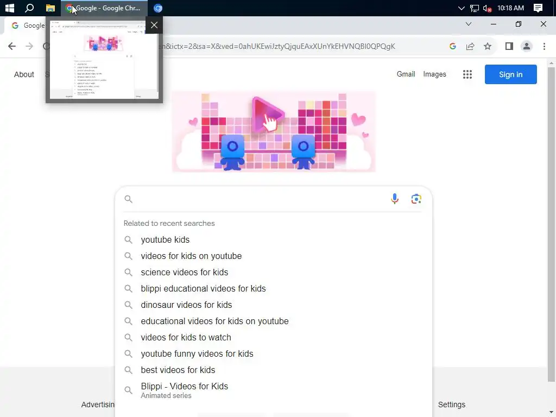Image resolution: width=556 pixels, height=417 pixels.
Task: Open the Chrome profile avatar menu
Action: point(527,46)
